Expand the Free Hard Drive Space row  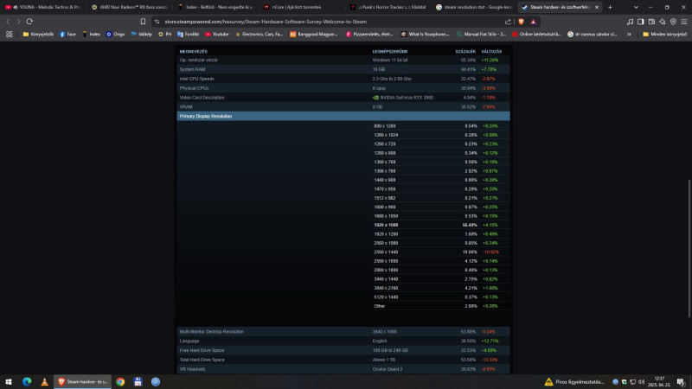(x=343, y=350)
